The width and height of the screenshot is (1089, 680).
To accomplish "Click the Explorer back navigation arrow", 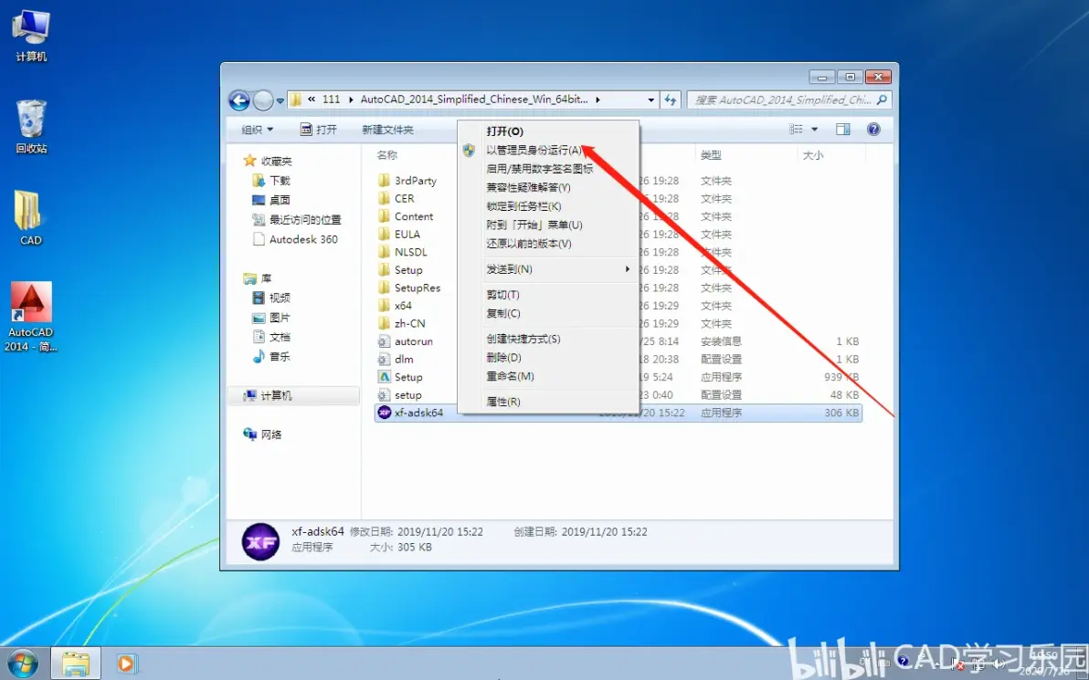I will coord(239,100).
